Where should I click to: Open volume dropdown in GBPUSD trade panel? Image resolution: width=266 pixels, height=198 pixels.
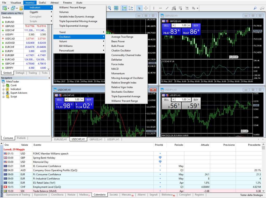(x=173, y=25)
